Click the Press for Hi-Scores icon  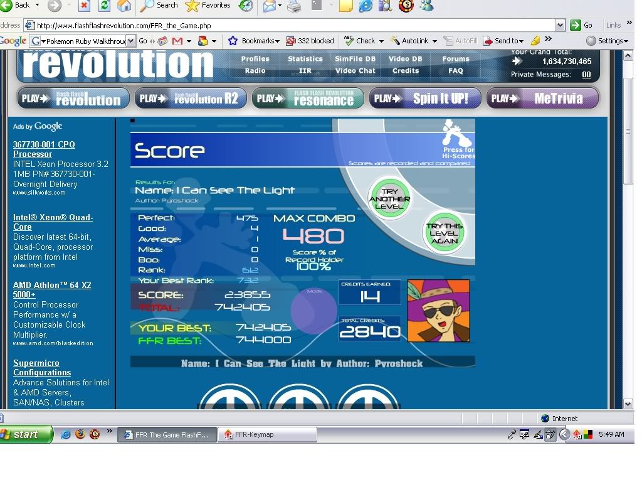click(x=456, y=137)
